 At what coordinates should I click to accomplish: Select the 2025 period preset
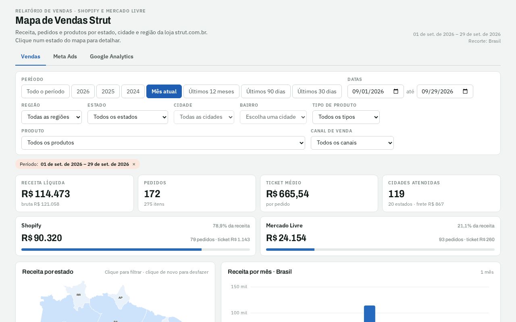pyautogui.click(x=108, y=91)
